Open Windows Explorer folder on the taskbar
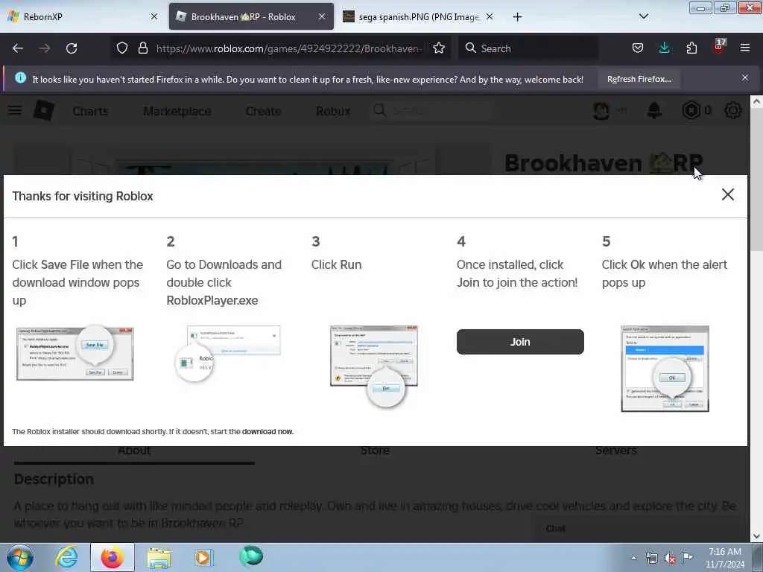 [159, 558]
